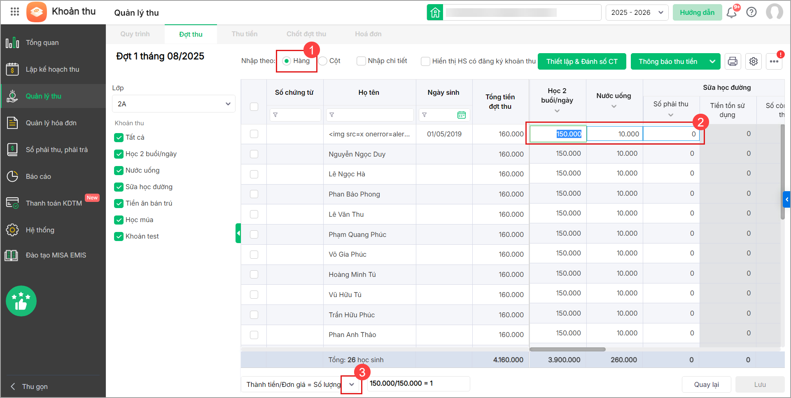This screenshot has width=791, height=398.
Task: Expand the Thông báo thu tiền dropdown arrow
Action: tap(712, 61)
